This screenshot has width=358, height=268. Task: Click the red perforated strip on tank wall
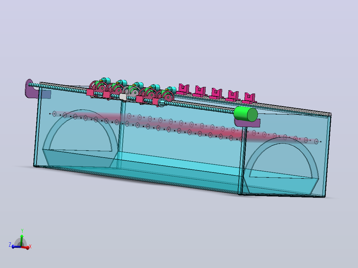pos(185,127)
